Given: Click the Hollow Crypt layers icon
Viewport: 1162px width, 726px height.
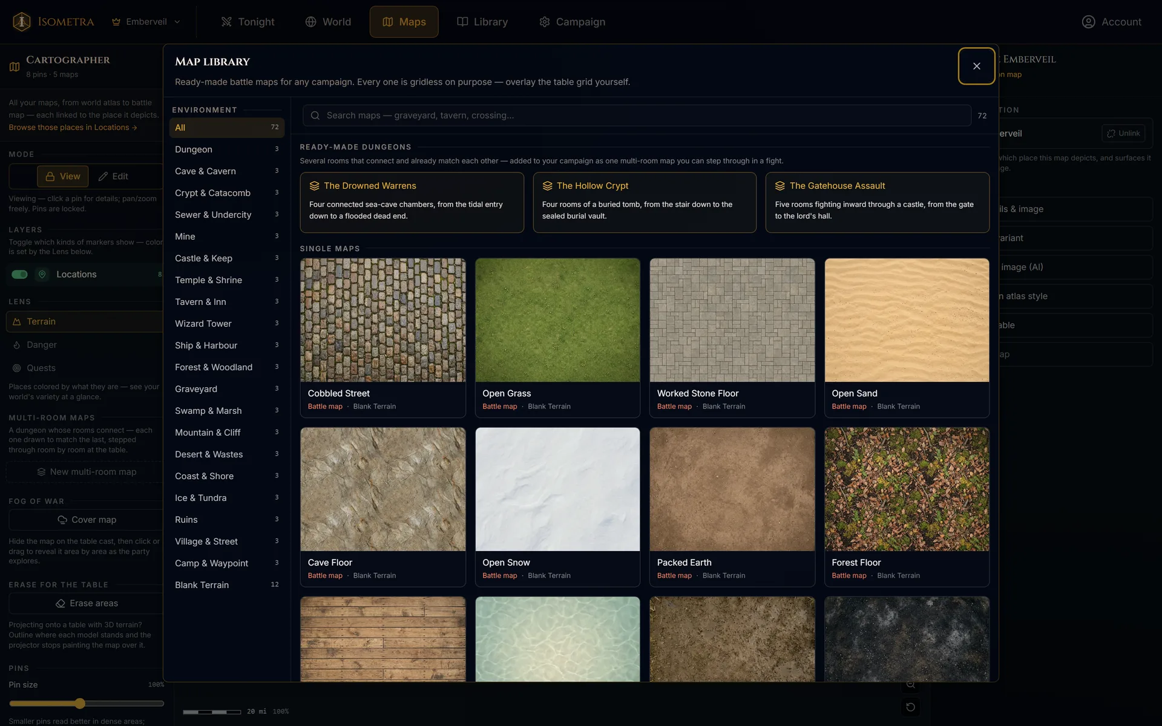Looking at the screenshot, I should [548, 186].
